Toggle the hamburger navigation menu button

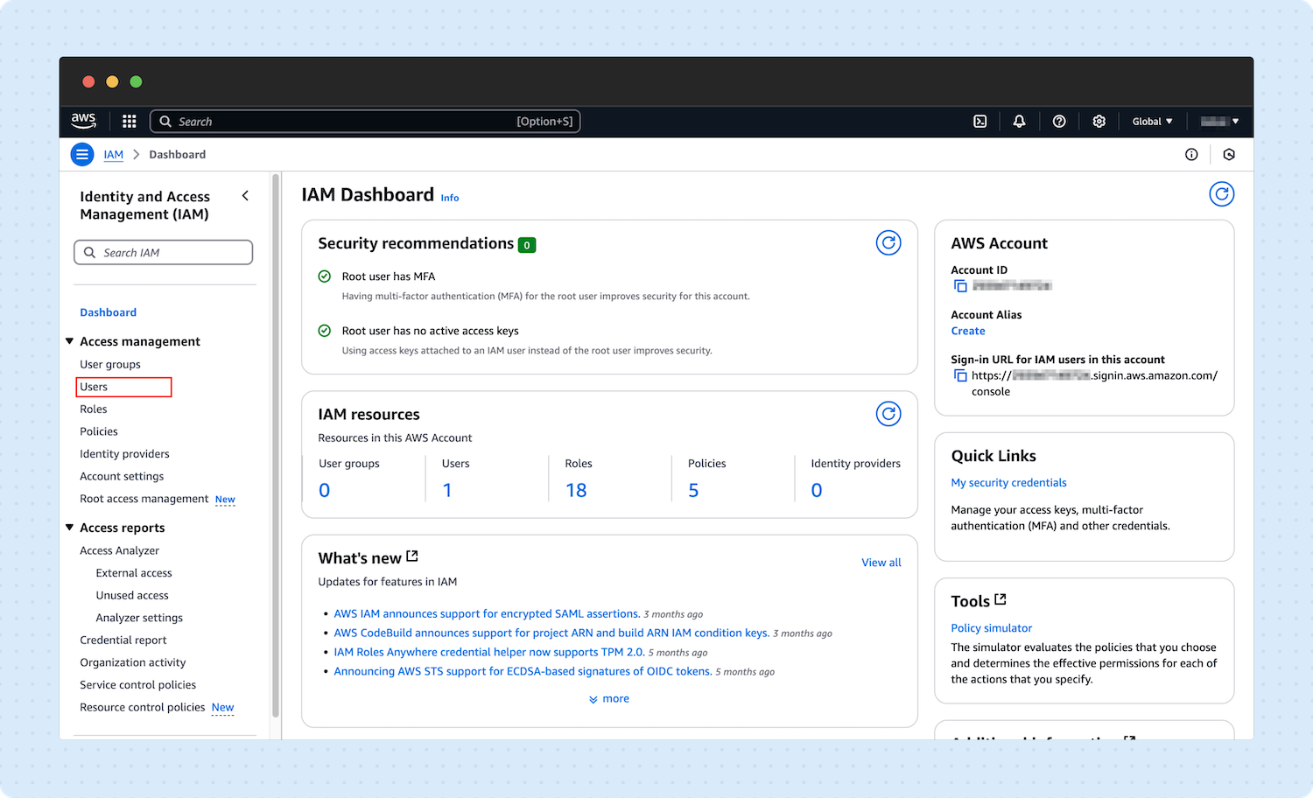(x=82, y=155)
